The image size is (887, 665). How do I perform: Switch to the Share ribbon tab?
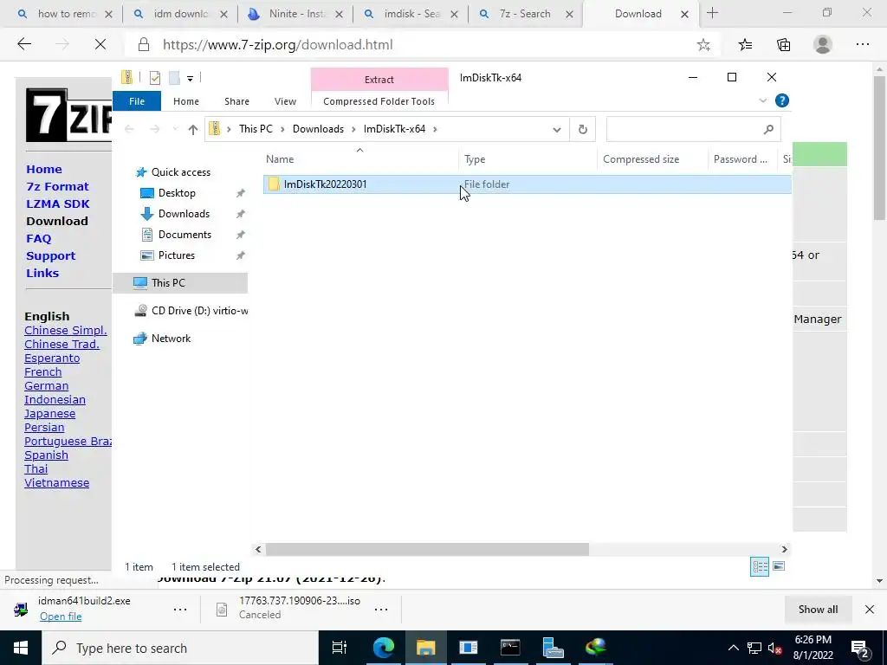click(x=236, y=101)
